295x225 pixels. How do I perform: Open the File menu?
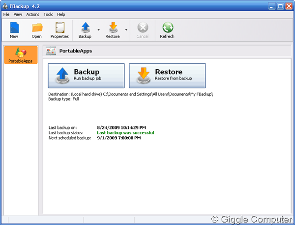point(6,14)
